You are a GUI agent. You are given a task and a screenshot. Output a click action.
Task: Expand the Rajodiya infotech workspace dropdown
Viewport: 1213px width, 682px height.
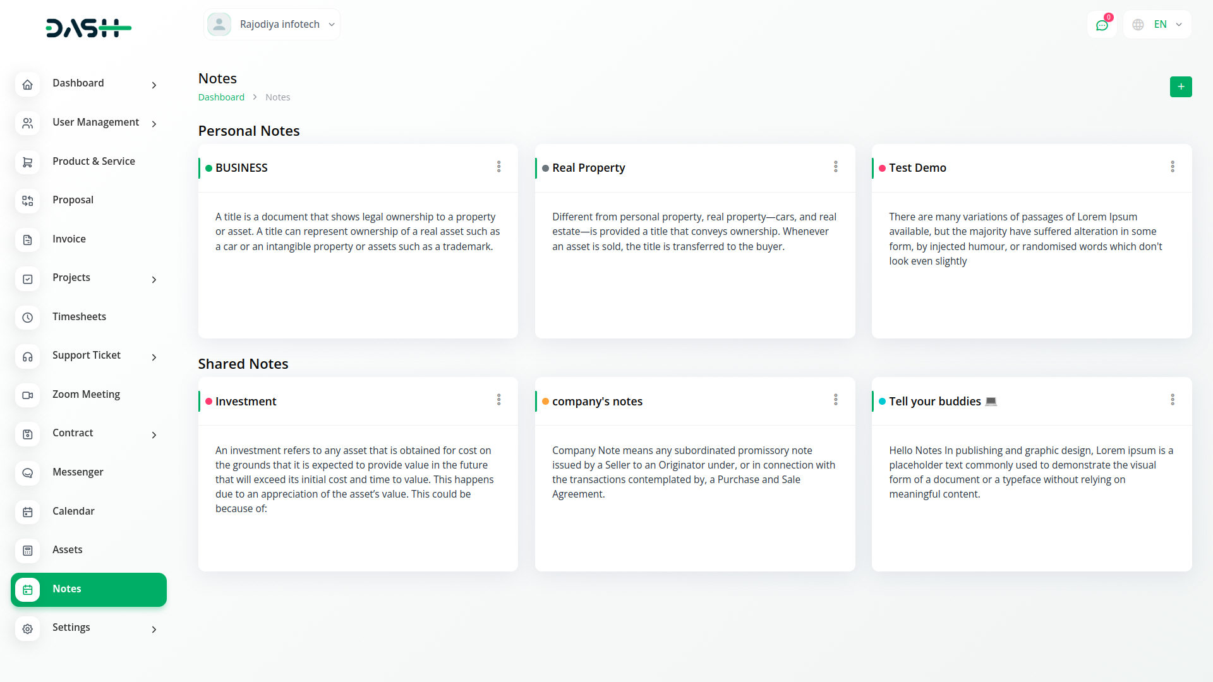272,25
